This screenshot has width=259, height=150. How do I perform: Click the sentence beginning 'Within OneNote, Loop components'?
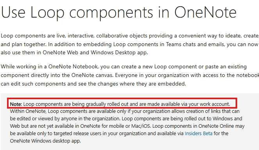[125, 115]
